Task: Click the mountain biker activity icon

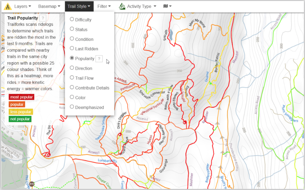Action: [x=122, y=6]
